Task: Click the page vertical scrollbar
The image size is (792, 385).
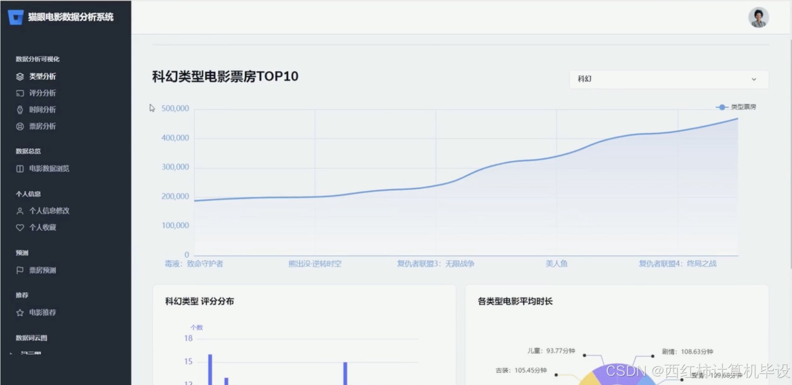Action: coord(791,154)
